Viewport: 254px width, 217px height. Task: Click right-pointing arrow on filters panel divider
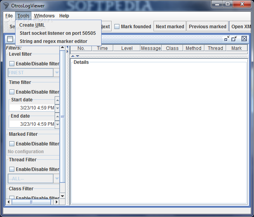(x=67, y=51)
